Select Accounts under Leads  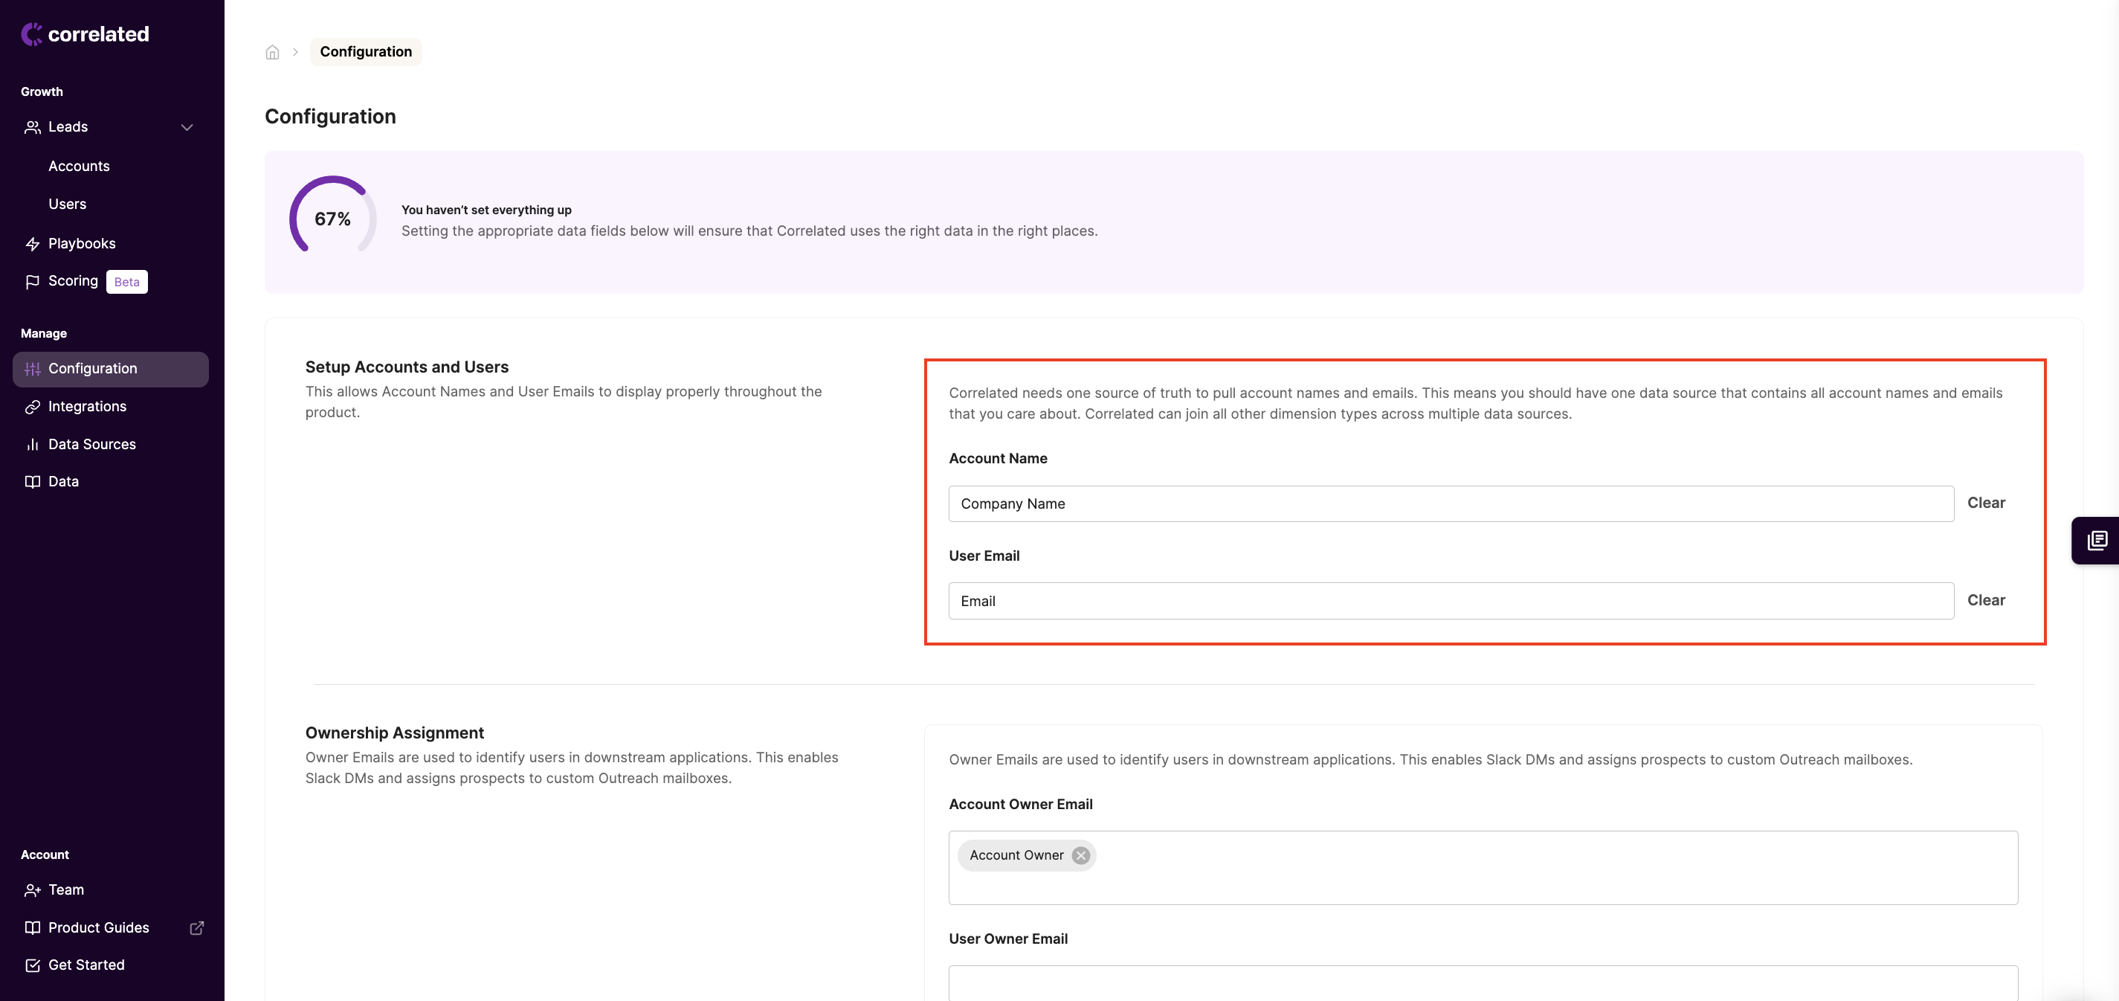click(79, 166)
